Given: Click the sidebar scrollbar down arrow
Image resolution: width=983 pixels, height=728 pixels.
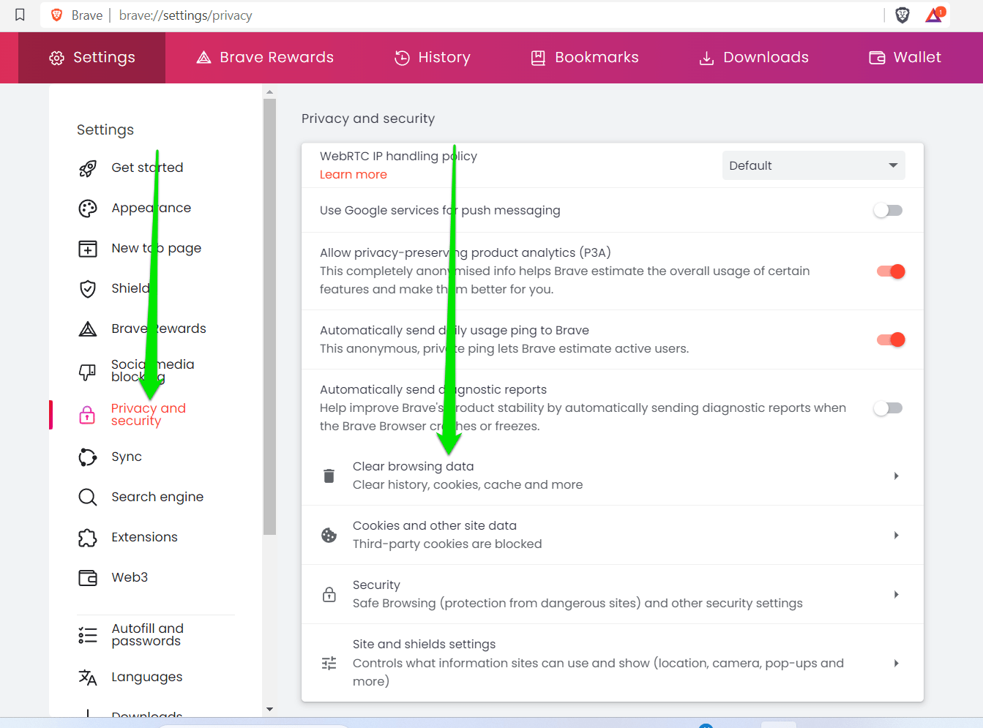Looking at the screenshot, I should [269, 709].
